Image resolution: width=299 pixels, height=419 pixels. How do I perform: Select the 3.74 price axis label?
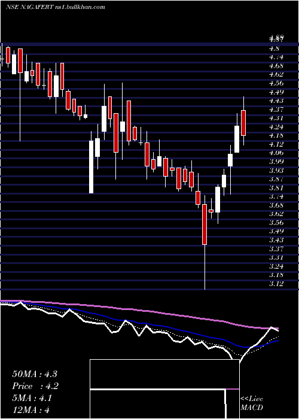(276, 196)
